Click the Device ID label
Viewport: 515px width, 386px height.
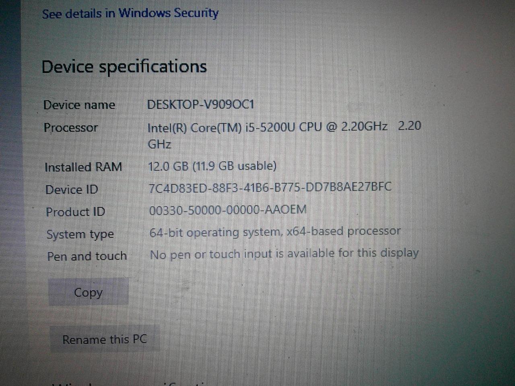click(72, 189)
